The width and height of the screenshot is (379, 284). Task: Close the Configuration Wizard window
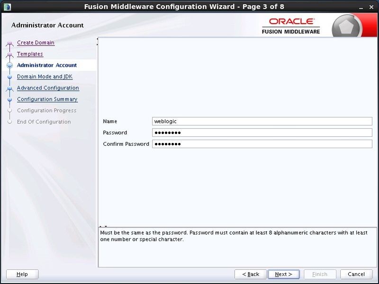click(x=371, y=7)
